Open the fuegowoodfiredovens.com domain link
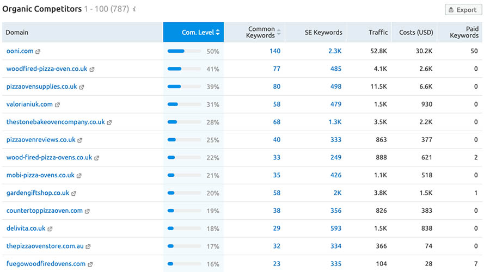The height and width of the screenshot is (272, 490). 46,264
